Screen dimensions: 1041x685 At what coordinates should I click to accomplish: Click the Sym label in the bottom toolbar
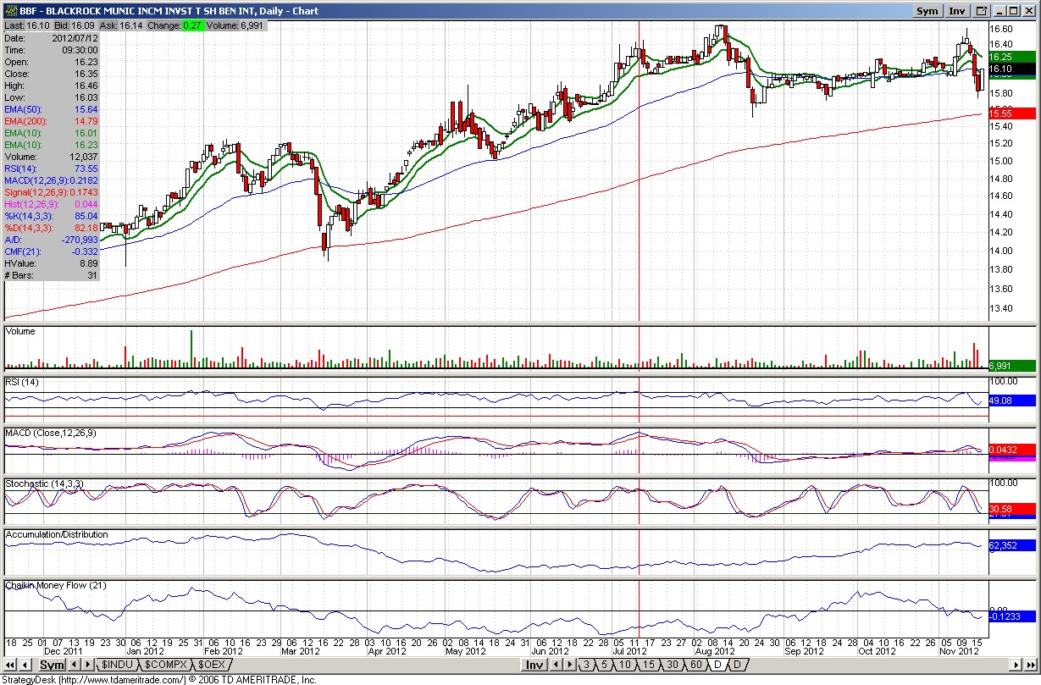pos(52,665)
